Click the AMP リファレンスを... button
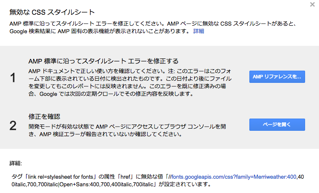This screenshot has width=319, height=193. pyautogui.click(x=277, y=77)
